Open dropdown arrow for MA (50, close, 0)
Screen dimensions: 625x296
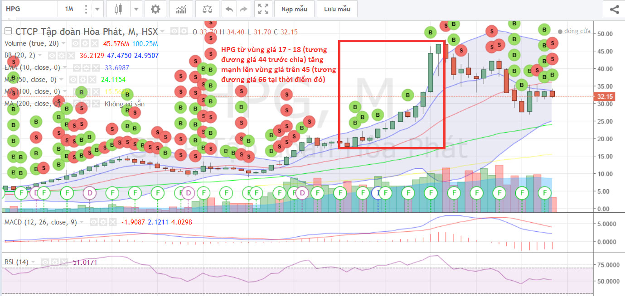[x=61, y=80]
